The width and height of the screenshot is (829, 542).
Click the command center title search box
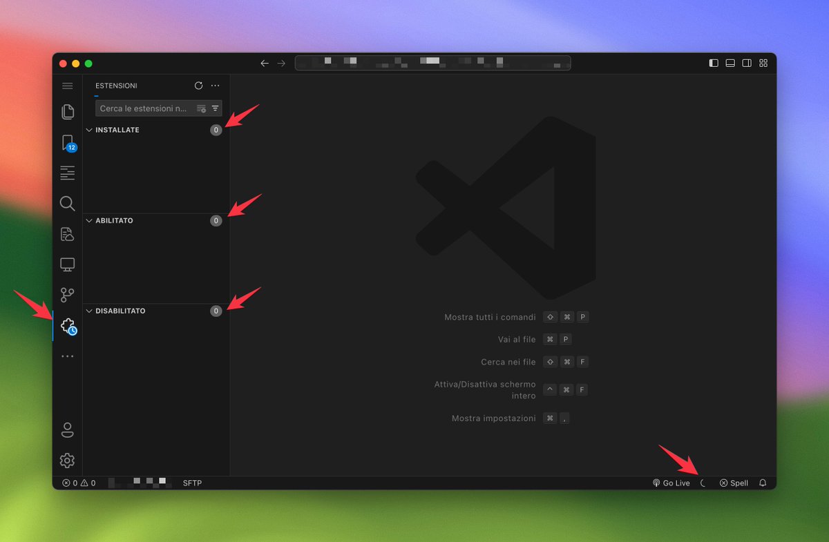click(433, 64)
